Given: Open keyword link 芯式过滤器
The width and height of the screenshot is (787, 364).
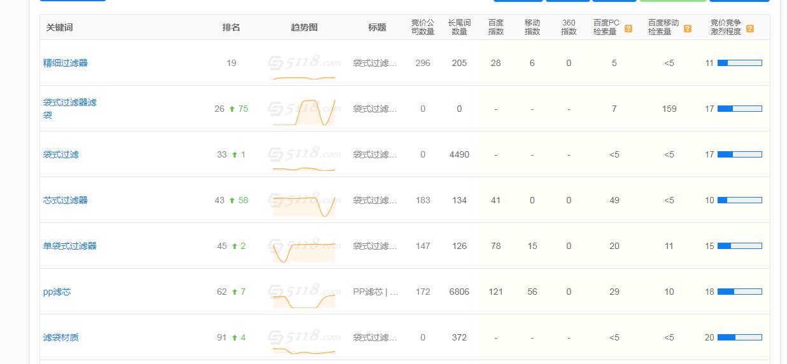Looking at the screenshot, I should click(x=66, y=200).
